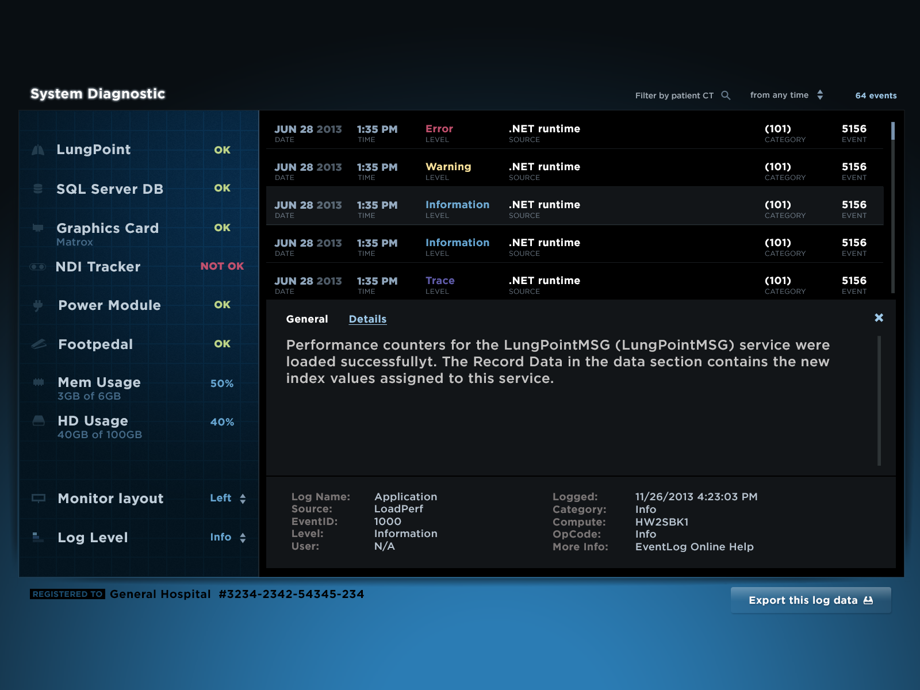The image size is (920, 690).
Task: Toggle the NOT OK status of NDI Tracker
Action: point(221,266)
